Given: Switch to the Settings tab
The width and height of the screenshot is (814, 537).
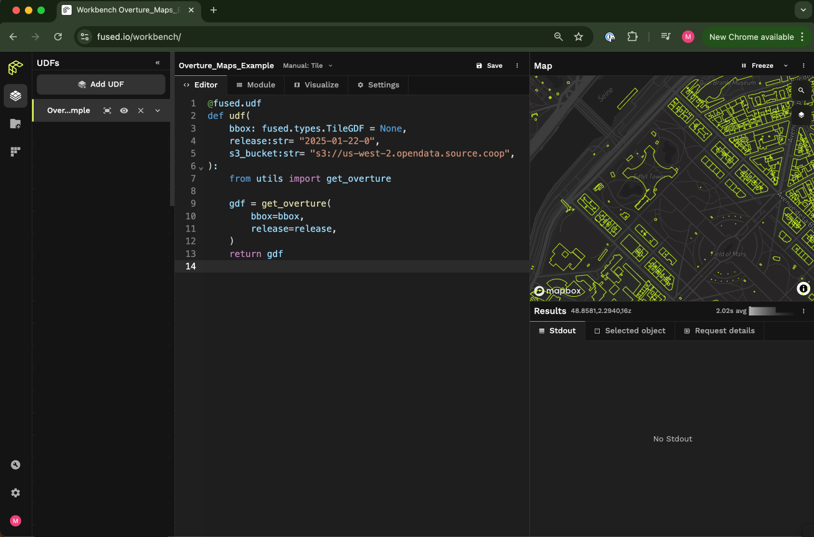Looking at the screenshot, I should [379, 85].
